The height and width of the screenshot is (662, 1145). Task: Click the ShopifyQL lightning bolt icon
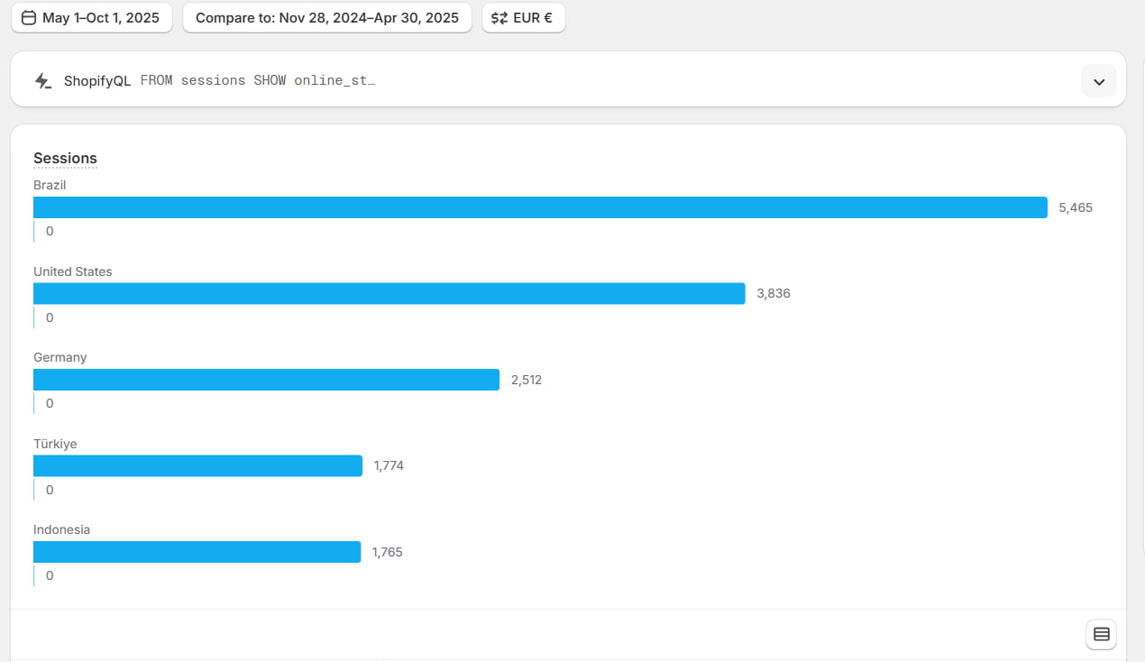point(43,81)
